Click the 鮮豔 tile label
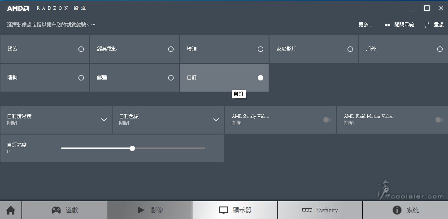Screen dimensions: 448x219 (x=102, y=77)
